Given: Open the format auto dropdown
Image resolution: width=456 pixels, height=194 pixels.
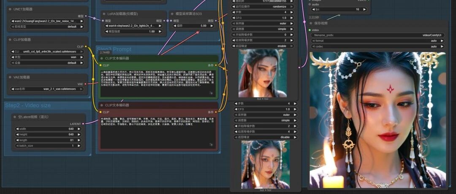Looking at the screenshot, I should [378, 41].
